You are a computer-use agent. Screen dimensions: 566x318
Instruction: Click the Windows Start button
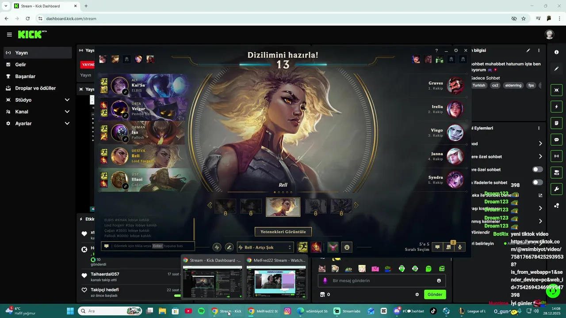click(x=70, y=311)
